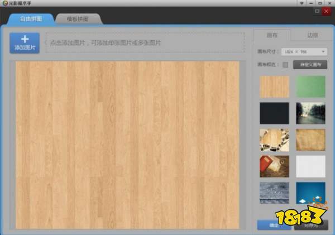Open the 画布颜色 color swatch box
Screen dimensions: 335x235
click(x=285, y=65)
